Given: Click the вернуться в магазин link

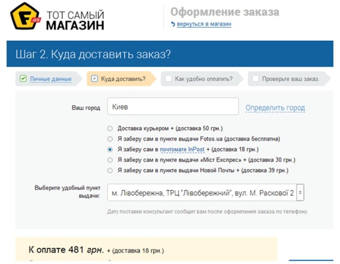Looking at the screenshot, I should coord(204,24).
